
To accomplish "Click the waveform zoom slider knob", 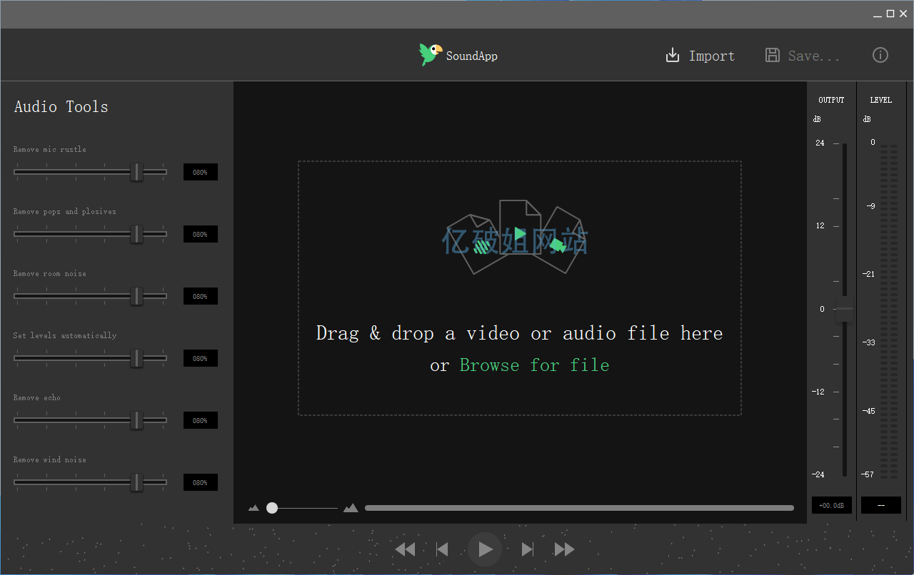I will coord(272,508).
